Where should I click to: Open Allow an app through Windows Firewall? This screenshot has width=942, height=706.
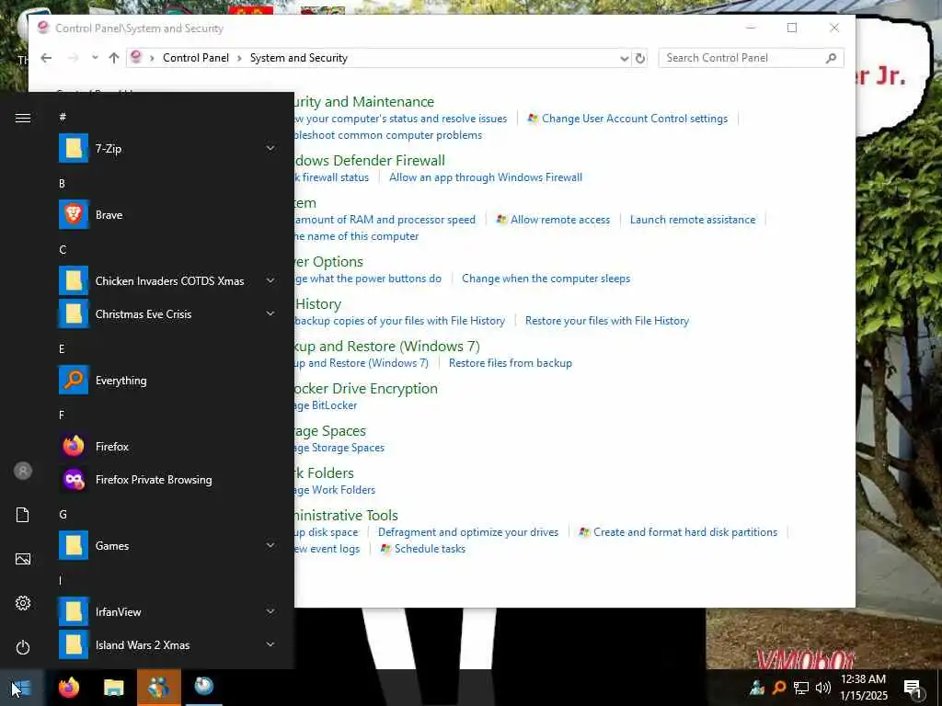click(x=486, y=177)
